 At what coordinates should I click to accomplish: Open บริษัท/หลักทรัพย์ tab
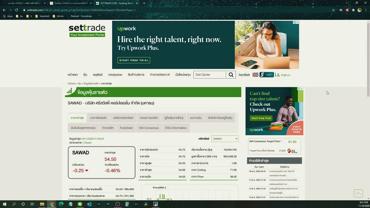pyautogui.click(x=123, y=118)
